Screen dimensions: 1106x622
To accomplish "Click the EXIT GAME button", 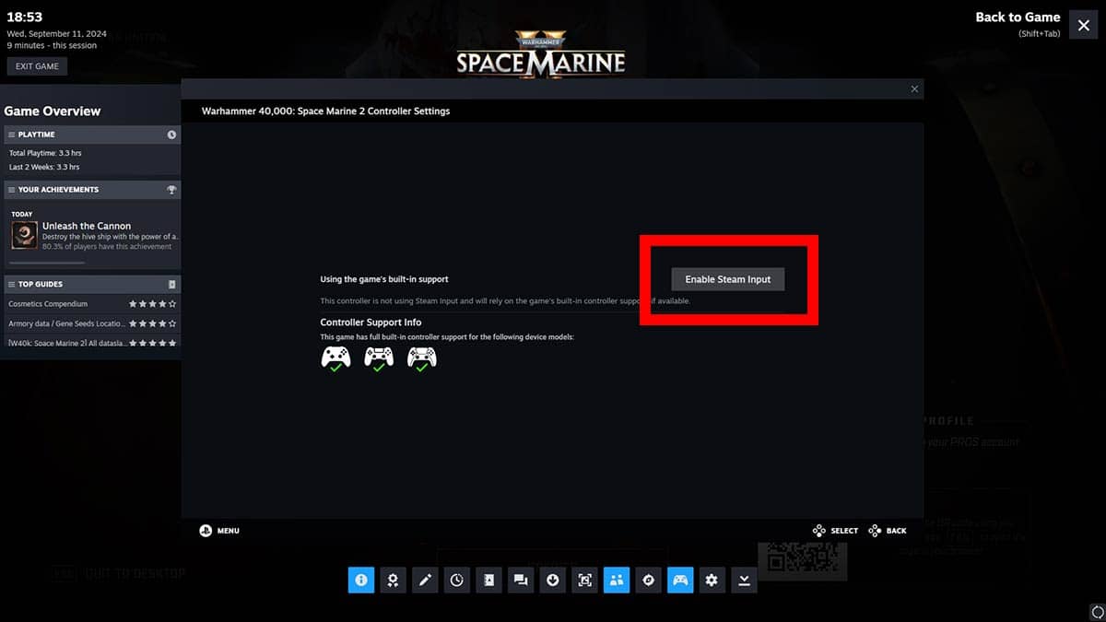I will pos(37,65).
